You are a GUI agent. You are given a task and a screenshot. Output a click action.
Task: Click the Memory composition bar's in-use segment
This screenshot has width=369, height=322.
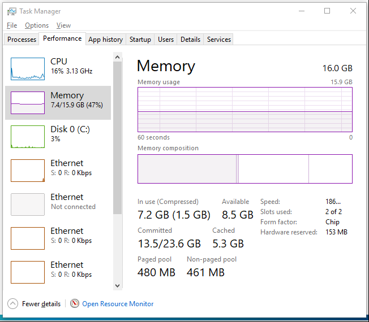pos(187,169)
